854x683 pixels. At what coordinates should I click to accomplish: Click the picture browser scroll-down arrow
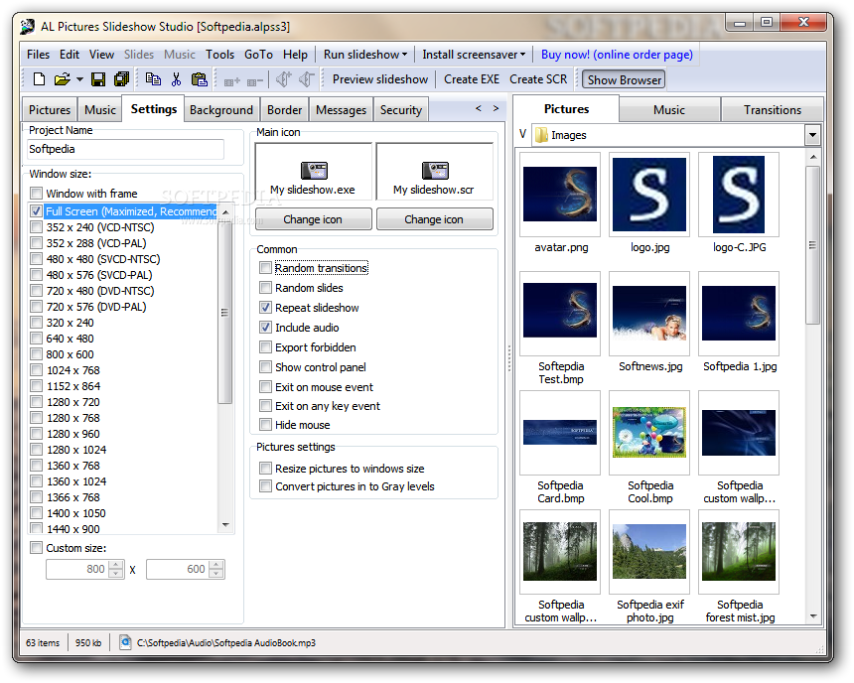[813, 616]
